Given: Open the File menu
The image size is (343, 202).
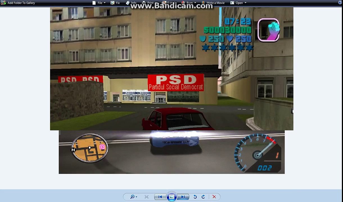Looking at the screenshot, I should [99, 3].
